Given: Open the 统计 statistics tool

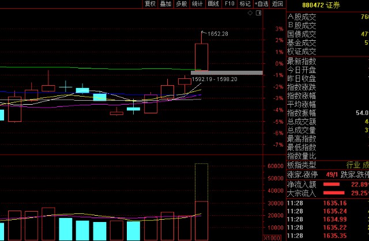Looking at the screenshot, I should click(197, 4).
